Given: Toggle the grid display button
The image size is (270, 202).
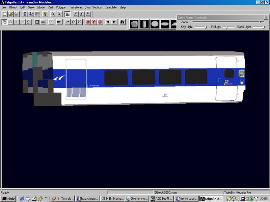Looking at the screenshot, I should [67, 14].
